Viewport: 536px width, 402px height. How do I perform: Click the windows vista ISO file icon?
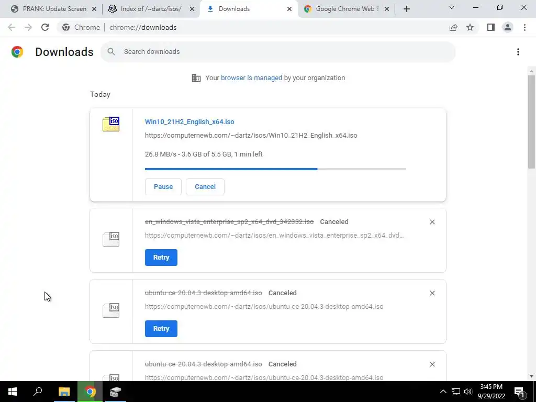pyautogui.click(x=111, y=239)
